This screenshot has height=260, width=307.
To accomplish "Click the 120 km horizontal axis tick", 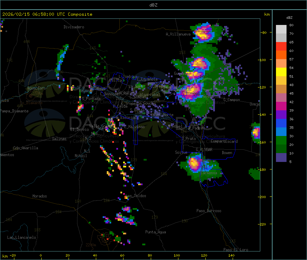I will (x=204, y=255).
